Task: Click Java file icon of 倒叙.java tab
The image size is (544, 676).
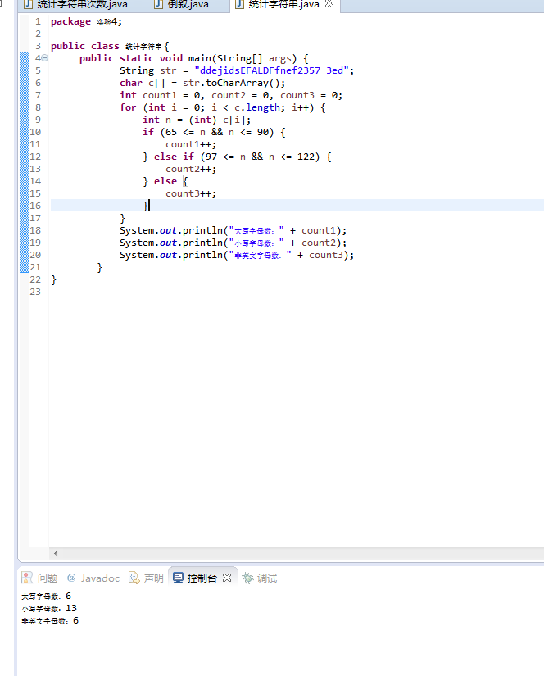Action: 159,4
